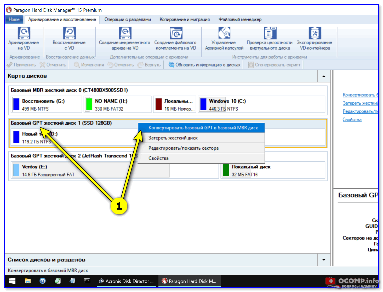Collapse the Карта дисков panel
Viewport: 383px width, 292px height.
coord(324,76)
